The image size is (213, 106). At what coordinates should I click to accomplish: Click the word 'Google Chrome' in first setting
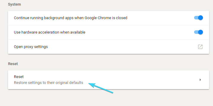coord(96,18)
